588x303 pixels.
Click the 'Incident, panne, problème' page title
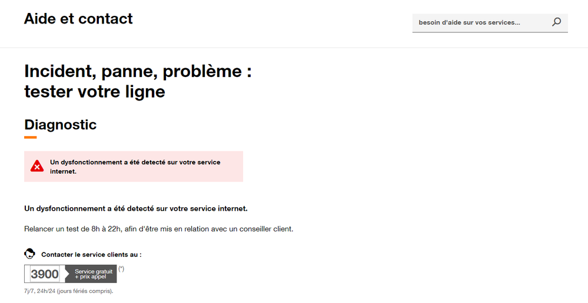tap(138, 81)
